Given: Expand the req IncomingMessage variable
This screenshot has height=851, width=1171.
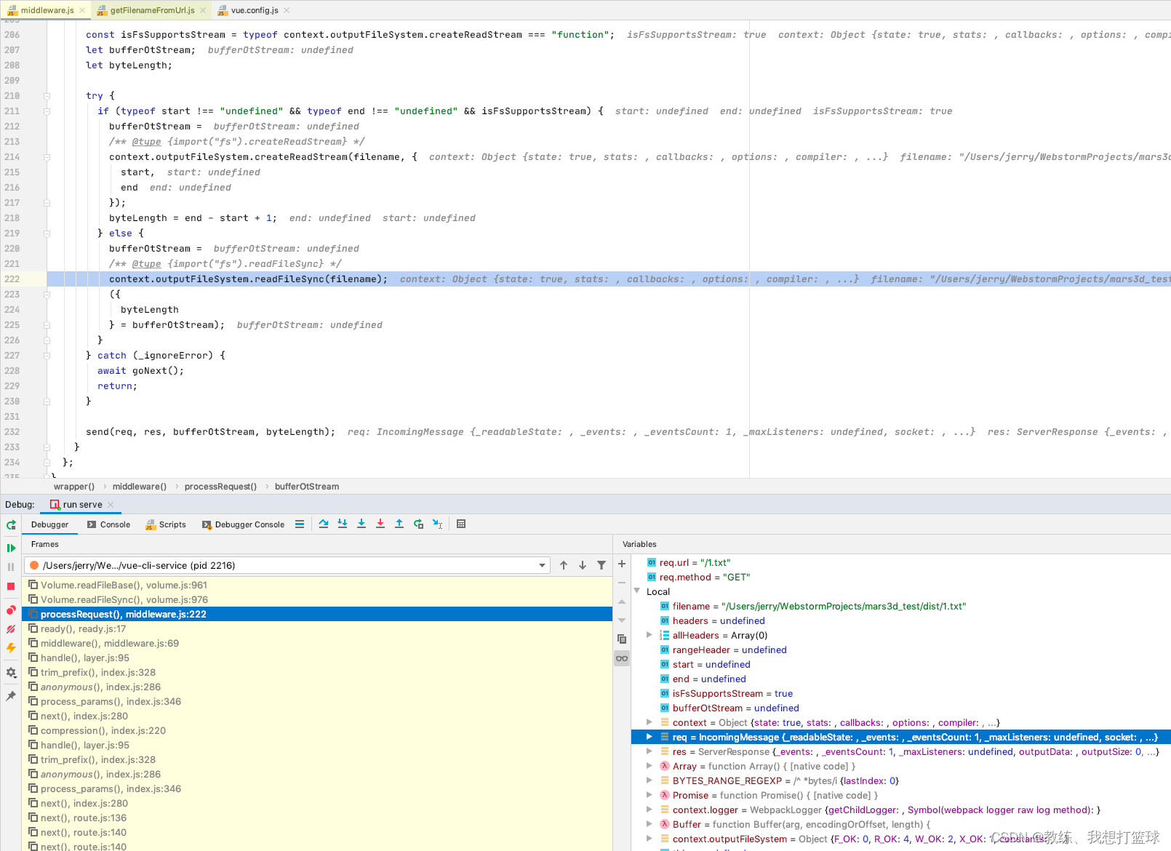Looking at the screenshot, I should [x=650, y=737].
